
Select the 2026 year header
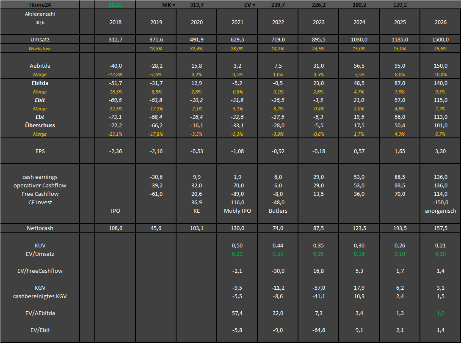click(440, 22)
